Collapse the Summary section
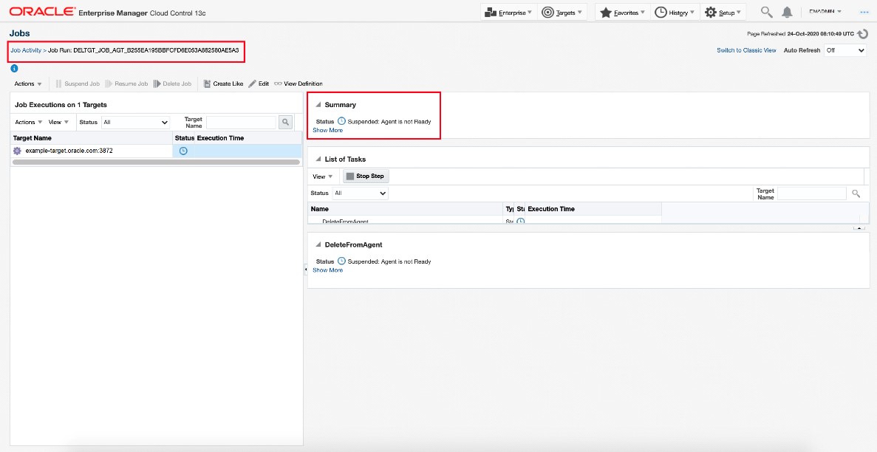This screenshot has width=877, height=452. tap(318, 105)
